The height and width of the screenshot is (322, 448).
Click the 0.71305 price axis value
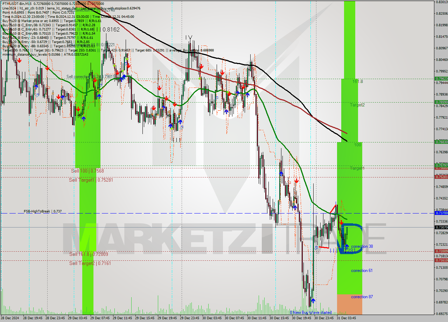pos(442,267)
